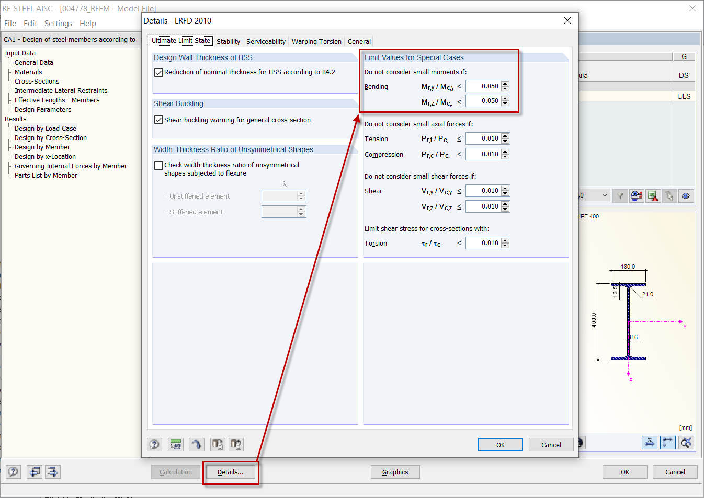Click the Graphics button
Screen dimensions: 704x498
click(x=395, y=472)
